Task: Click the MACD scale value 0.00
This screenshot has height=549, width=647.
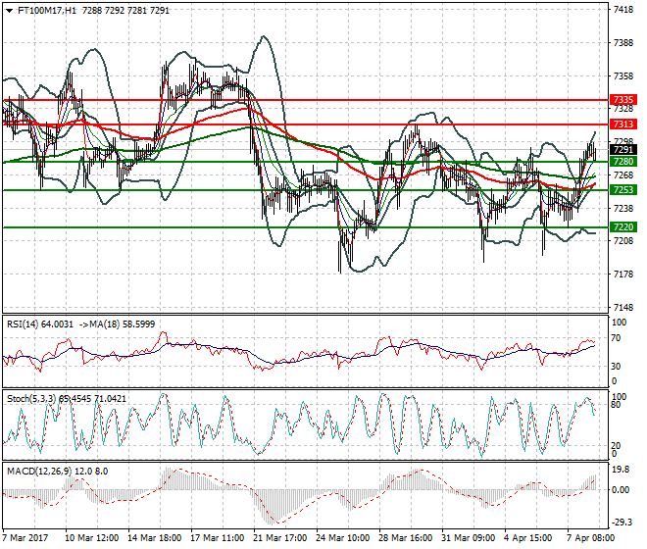Action: (621, 490)
